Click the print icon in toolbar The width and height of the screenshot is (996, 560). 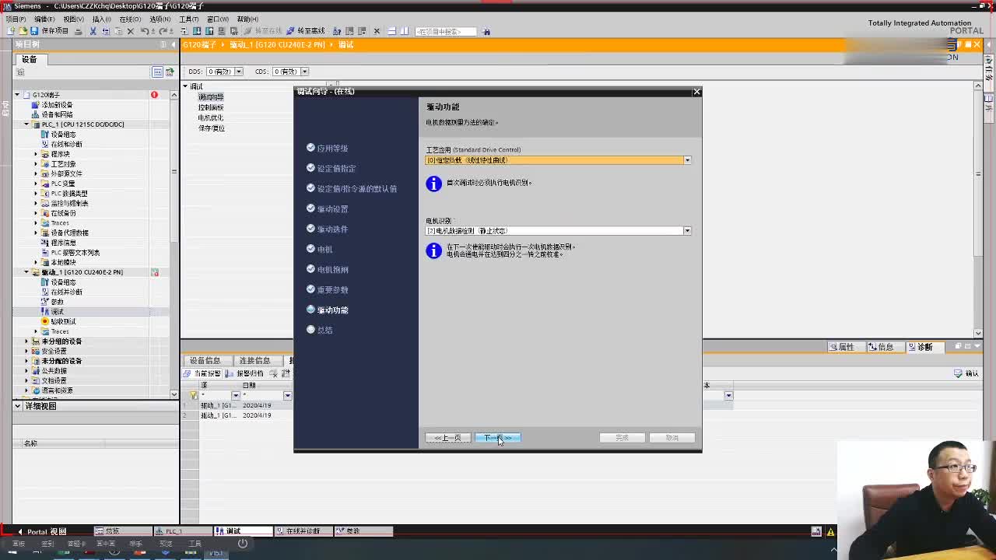click(x=79, y=31)
